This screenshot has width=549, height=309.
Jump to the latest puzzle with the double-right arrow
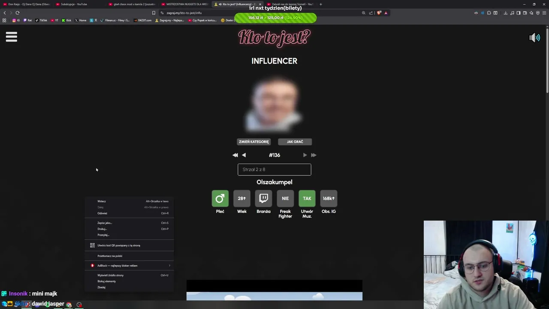[x=314, y=155]
